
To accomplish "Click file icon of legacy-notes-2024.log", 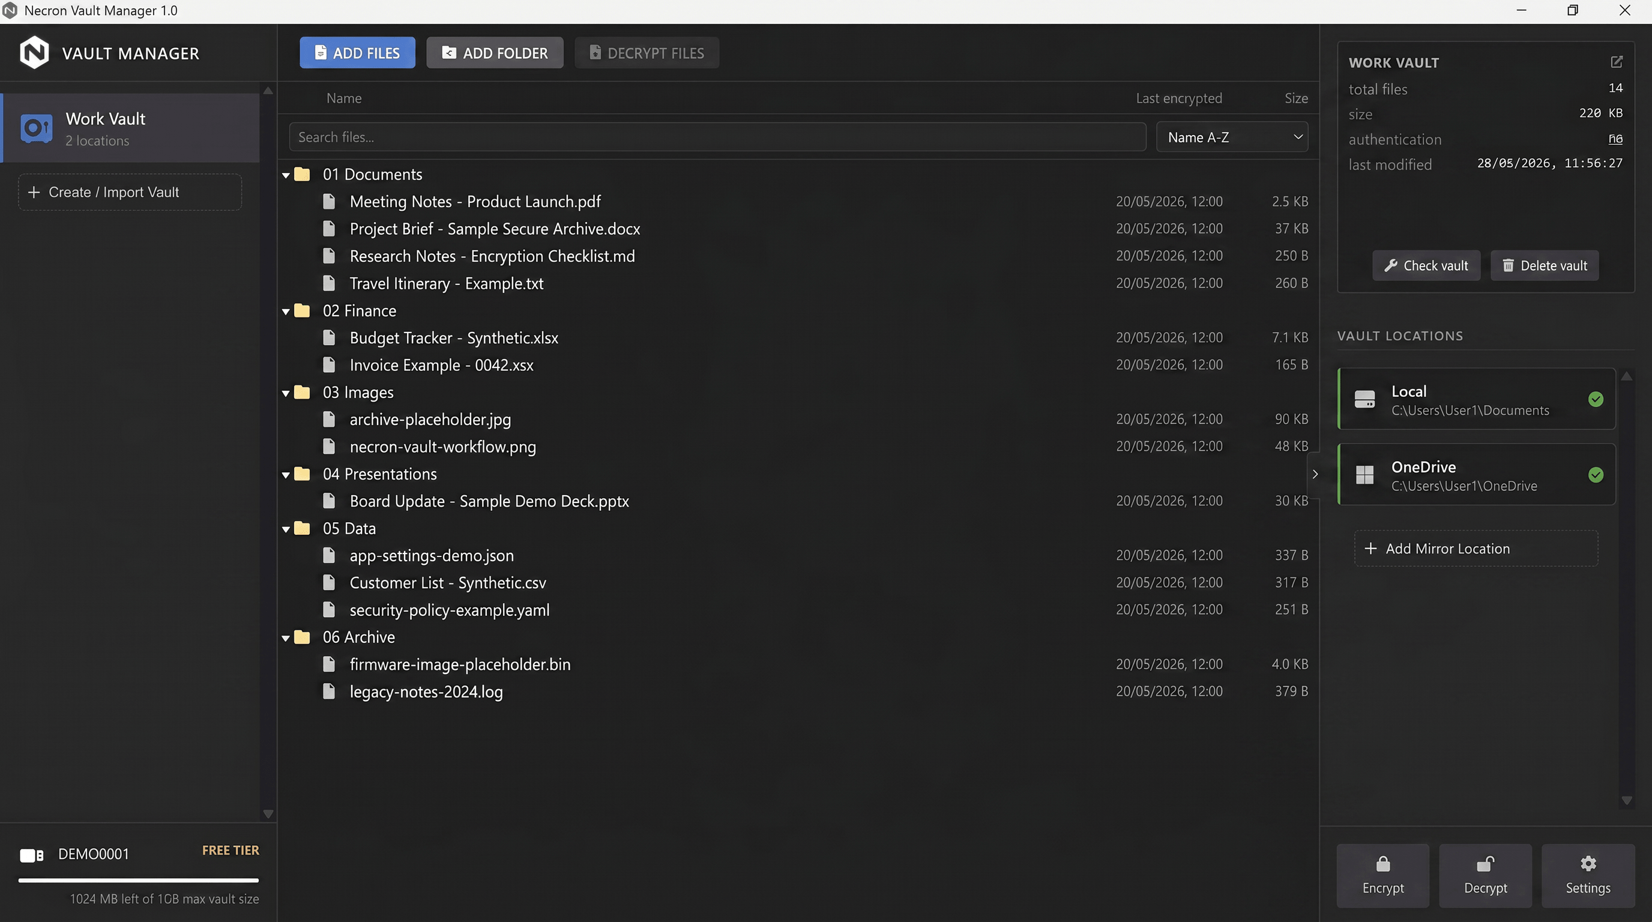I will click(329, 691).
